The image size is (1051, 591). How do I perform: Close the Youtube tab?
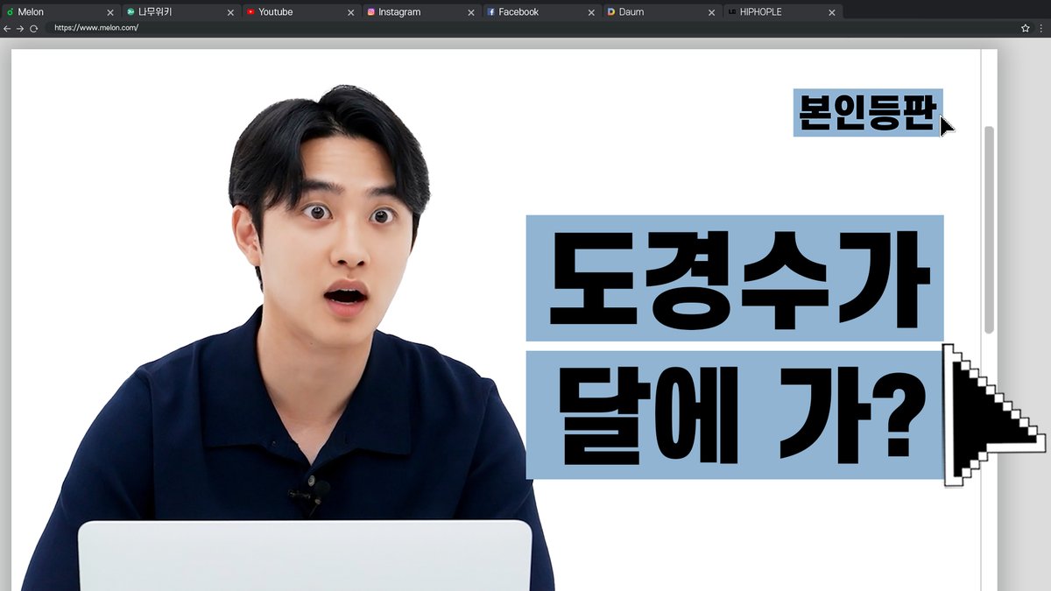coord(351,13)
